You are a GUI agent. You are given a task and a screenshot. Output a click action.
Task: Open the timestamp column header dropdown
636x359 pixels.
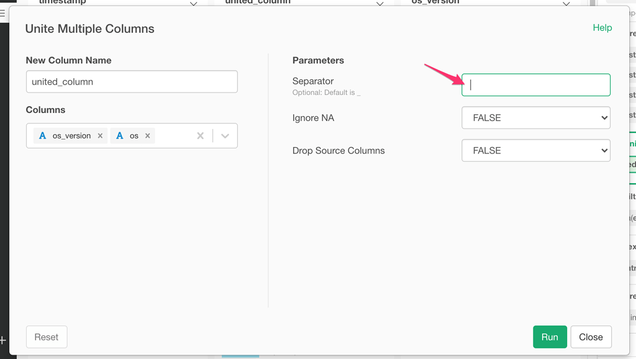(x=193, y=3)
